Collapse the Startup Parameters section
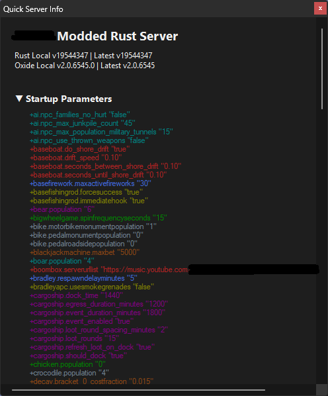328x396 pixels. coord(19,99)
